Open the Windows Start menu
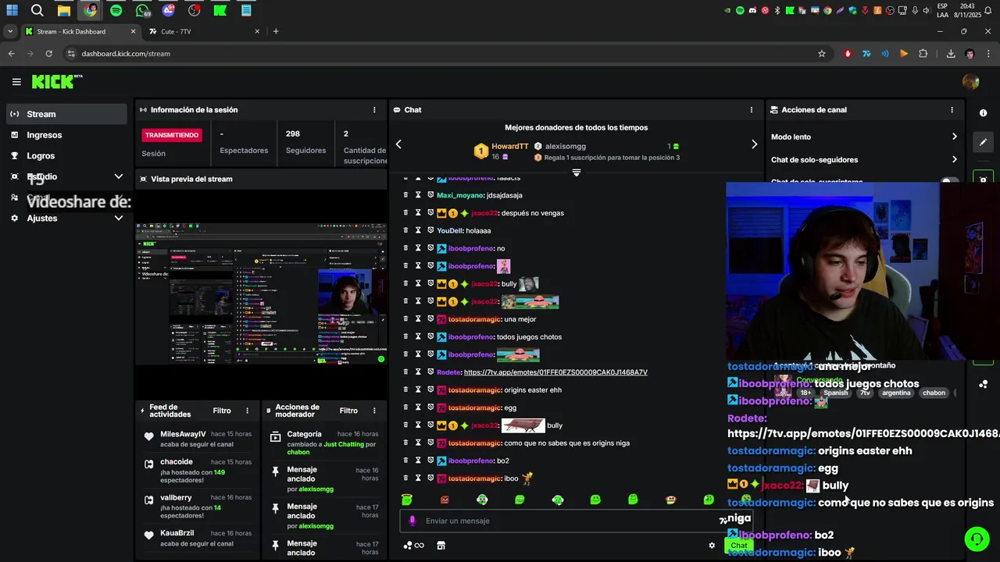This screenshot has width=1000, height=562. coord(12,11)
